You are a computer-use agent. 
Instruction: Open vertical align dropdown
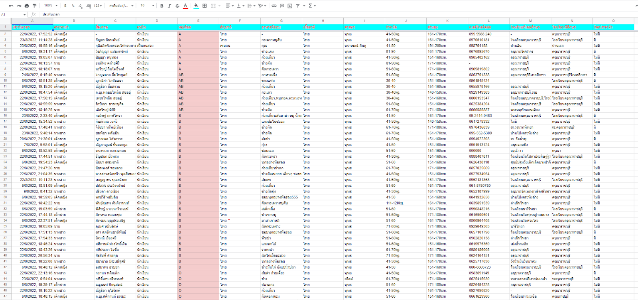pos(240,6)
